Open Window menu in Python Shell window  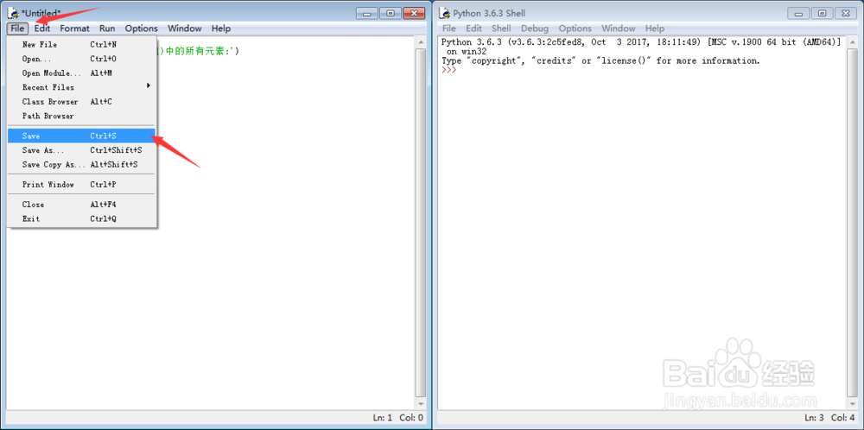[x=619, y=28]
